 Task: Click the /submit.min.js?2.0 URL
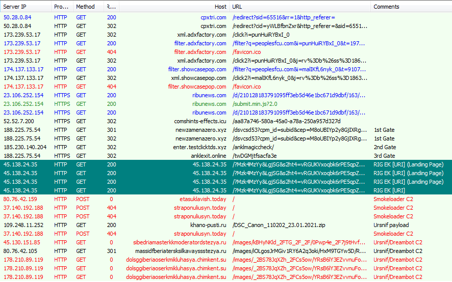[255, 104]
